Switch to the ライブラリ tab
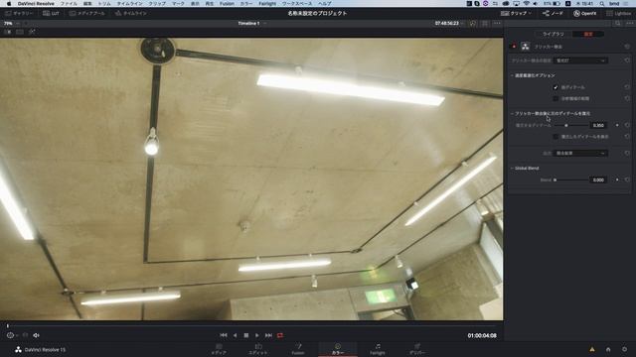636x357 pixels. pyautogui.click(x=554, y=34)
